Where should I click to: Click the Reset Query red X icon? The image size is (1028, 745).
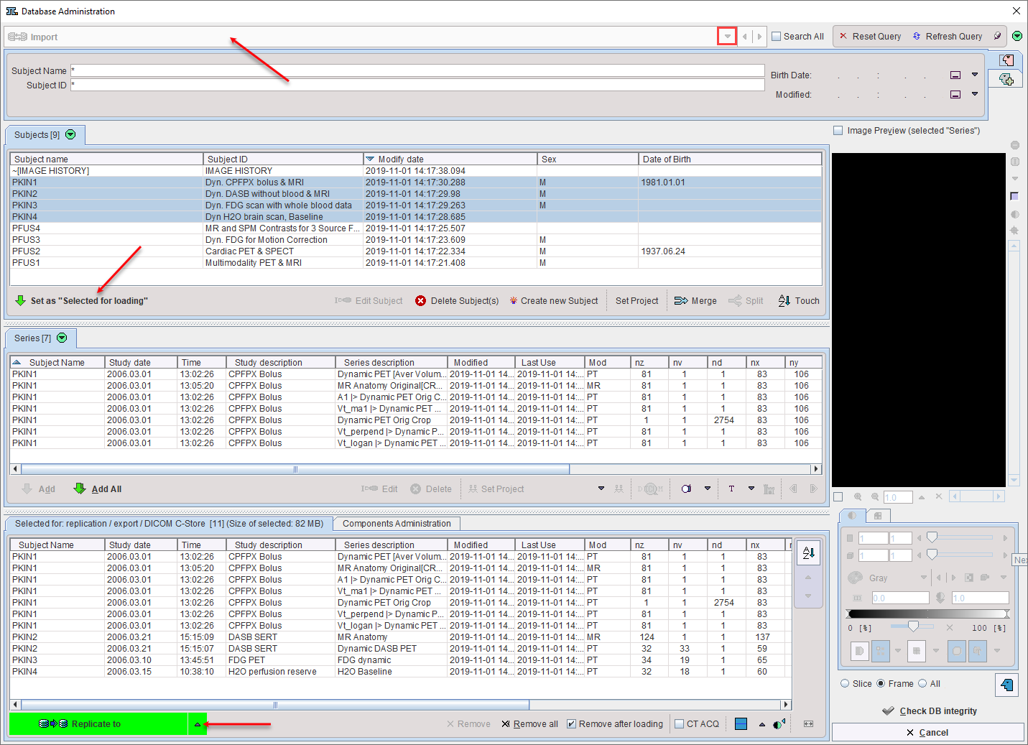843,36
